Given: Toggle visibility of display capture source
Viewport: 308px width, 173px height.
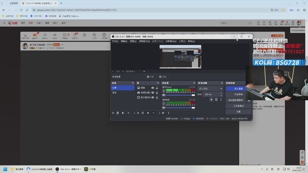Looking at the screenshot, I should (152, 98).
